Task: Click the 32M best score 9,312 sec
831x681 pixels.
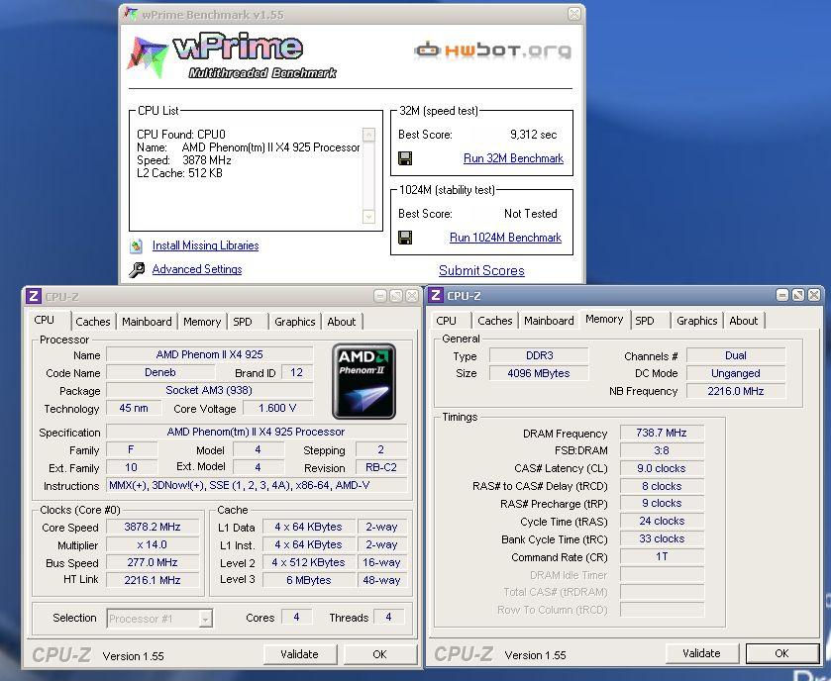Action: pyautogui.click(x=533, y=135)
